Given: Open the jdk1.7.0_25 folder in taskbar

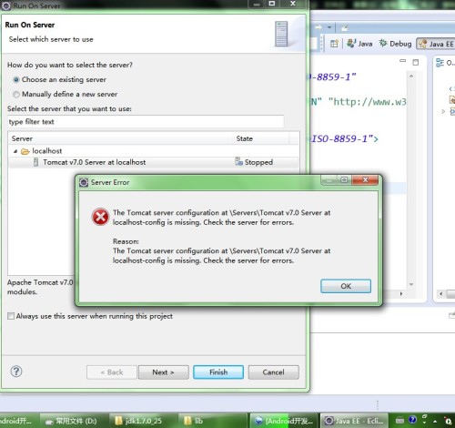Looking at the screenshot, I should [138, 421].
